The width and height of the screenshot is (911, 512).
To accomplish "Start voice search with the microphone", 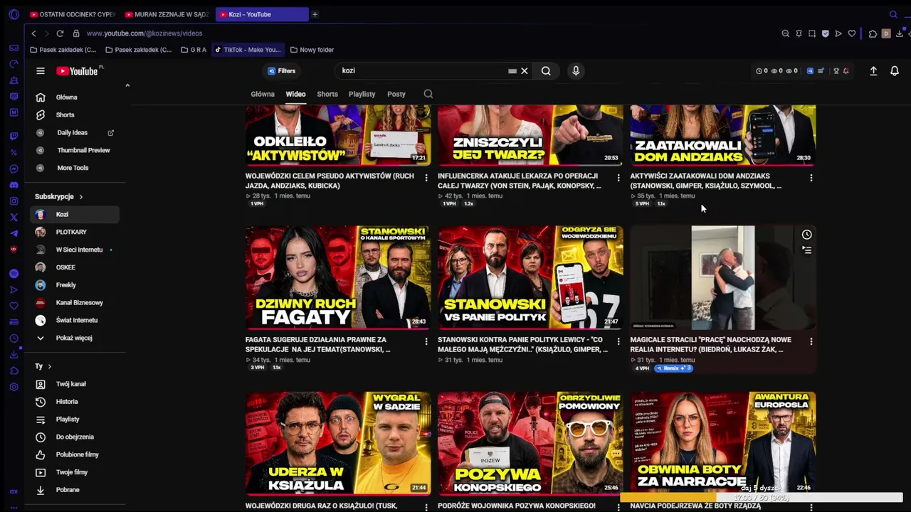I will click(576, 71).
